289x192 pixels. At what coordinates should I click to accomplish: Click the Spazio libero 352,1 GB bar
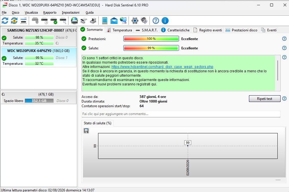click(39, 101)
